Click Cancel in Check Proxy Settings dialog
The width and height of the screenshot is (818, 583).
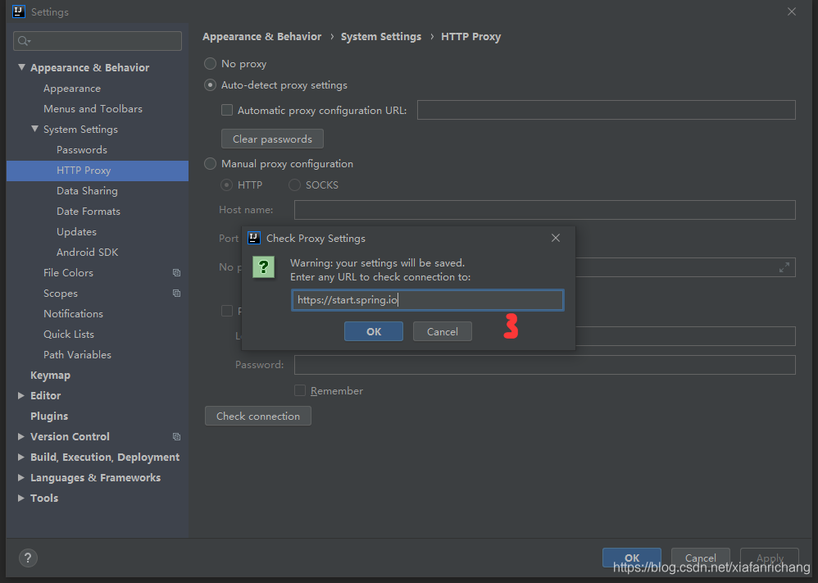click(443, 331)
